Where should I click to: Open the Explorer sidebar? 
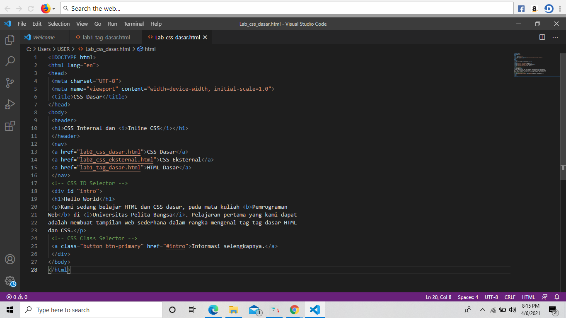(x=10, y=39)
